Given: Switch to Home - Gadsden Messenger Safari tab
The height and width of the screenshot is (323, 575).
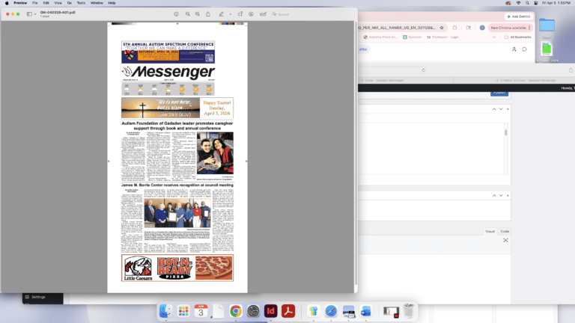Looking at the screenshot, I should pyautogui.click(x=382, y=80).
